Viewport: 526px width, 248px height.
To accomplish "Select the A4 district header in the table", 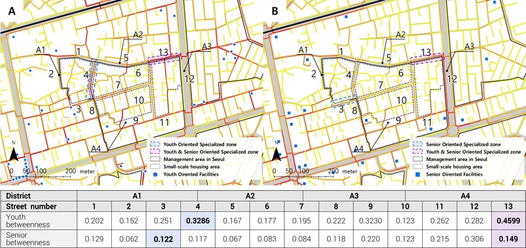I will tap(466, 195).
